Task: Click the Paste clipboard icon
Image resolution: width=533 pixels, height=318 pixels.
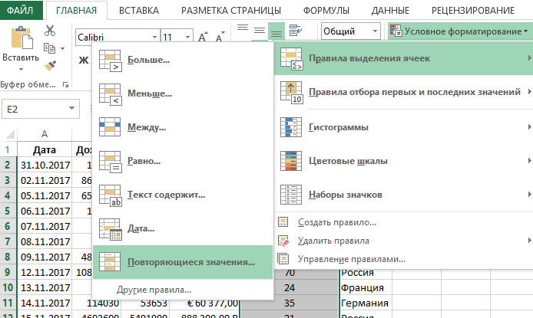Action: coord(22,38)
